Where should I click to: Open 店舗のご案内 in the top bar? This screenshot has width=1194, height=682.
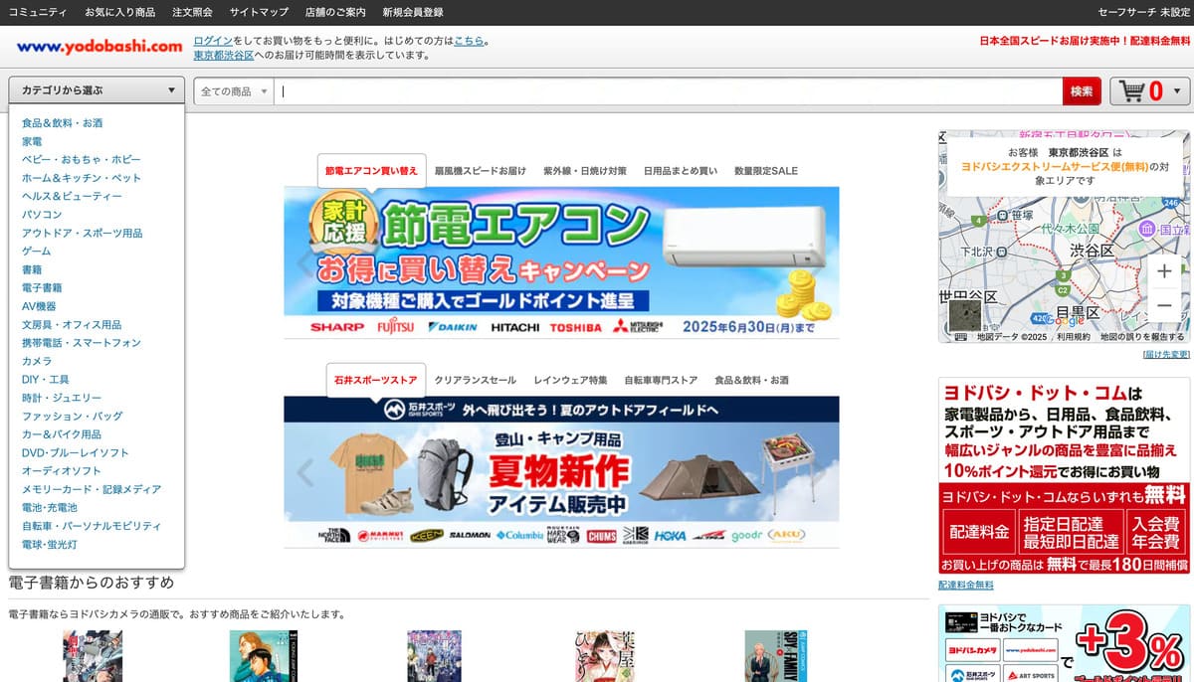[335, 12]
